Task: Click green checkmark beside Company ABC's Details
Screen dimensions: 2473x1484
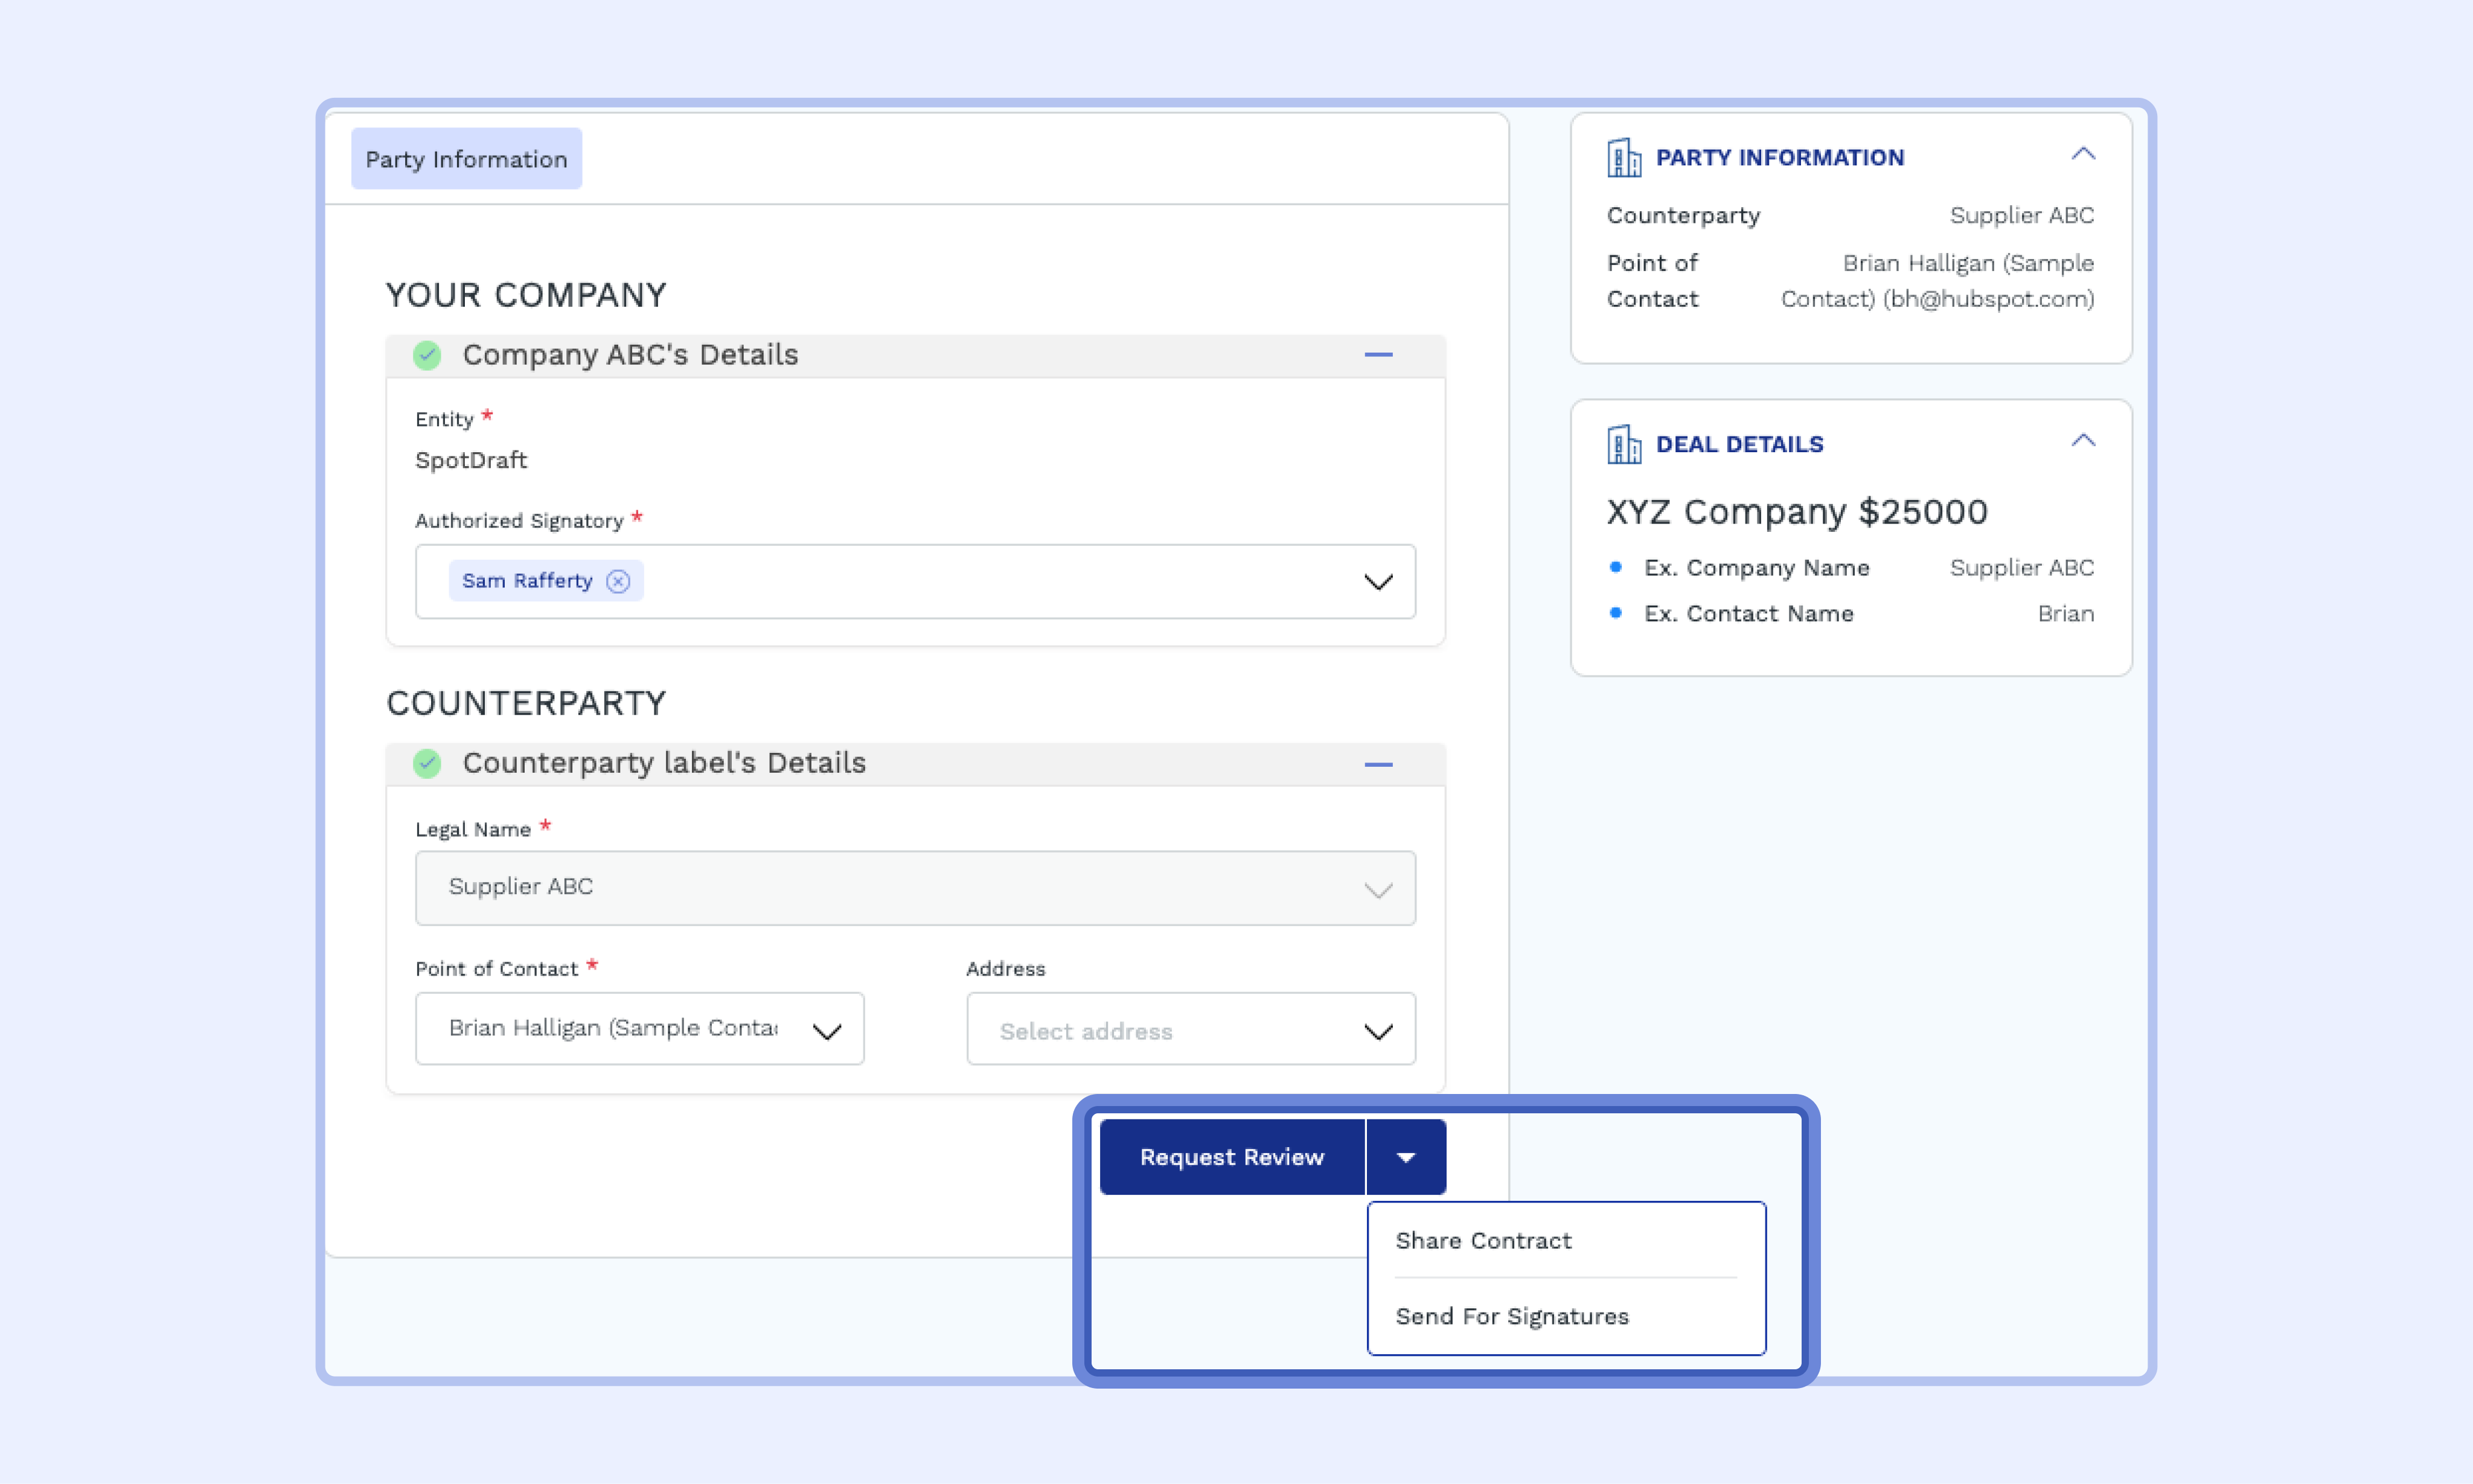Action: tap(427, 355)
